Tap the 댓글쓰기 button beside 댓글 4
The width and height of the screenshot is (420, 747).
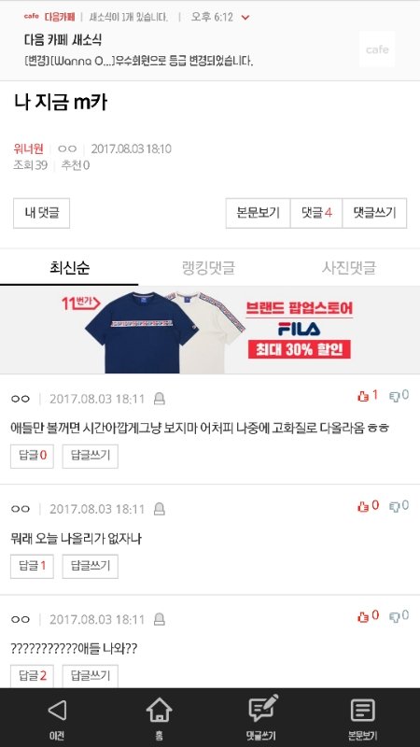point(374,213)
